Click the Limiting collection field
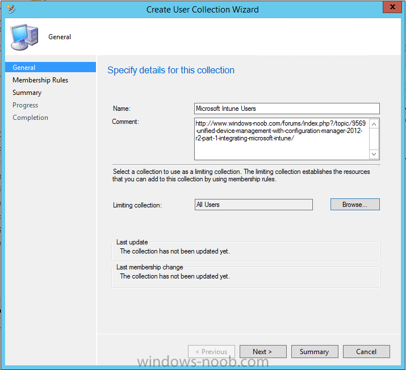This screenshot has height=370, width=406. click(x=253, y=205)
